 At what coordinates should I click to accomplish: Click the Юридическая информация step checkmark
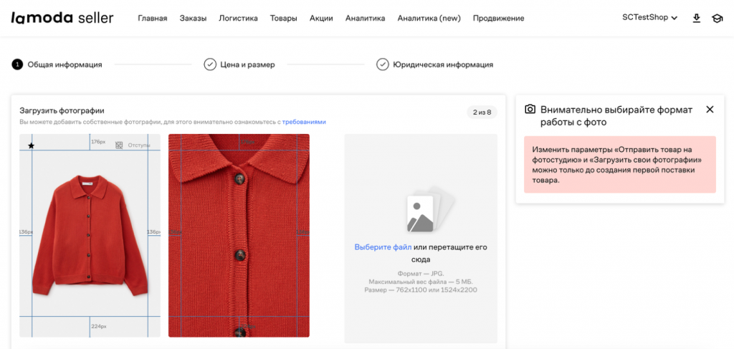click(383, 64)
